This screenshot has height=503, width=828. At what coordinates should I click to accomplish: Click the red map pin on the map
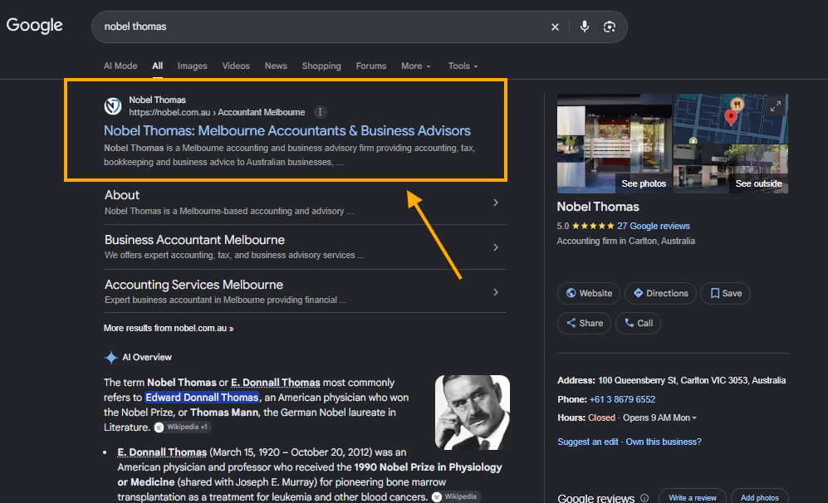731,117
